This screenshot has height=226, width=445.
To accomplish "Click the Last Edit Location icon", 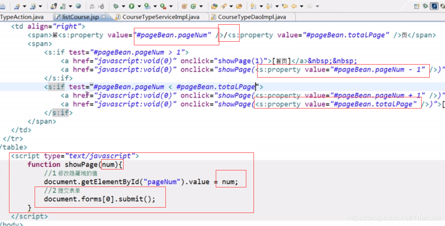I will 285,6.
